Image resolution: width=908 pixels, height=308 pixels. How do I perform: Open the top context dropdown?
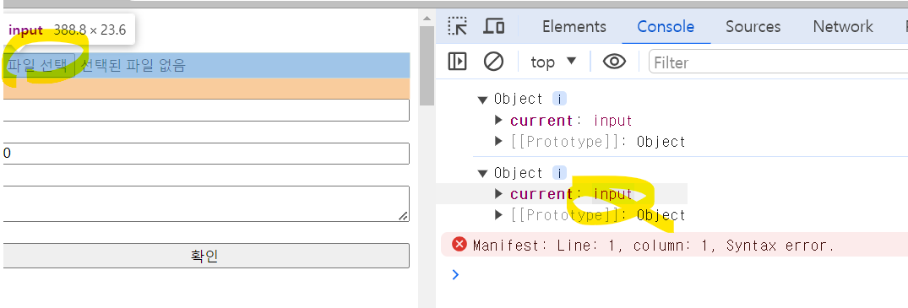coord(553,62)
